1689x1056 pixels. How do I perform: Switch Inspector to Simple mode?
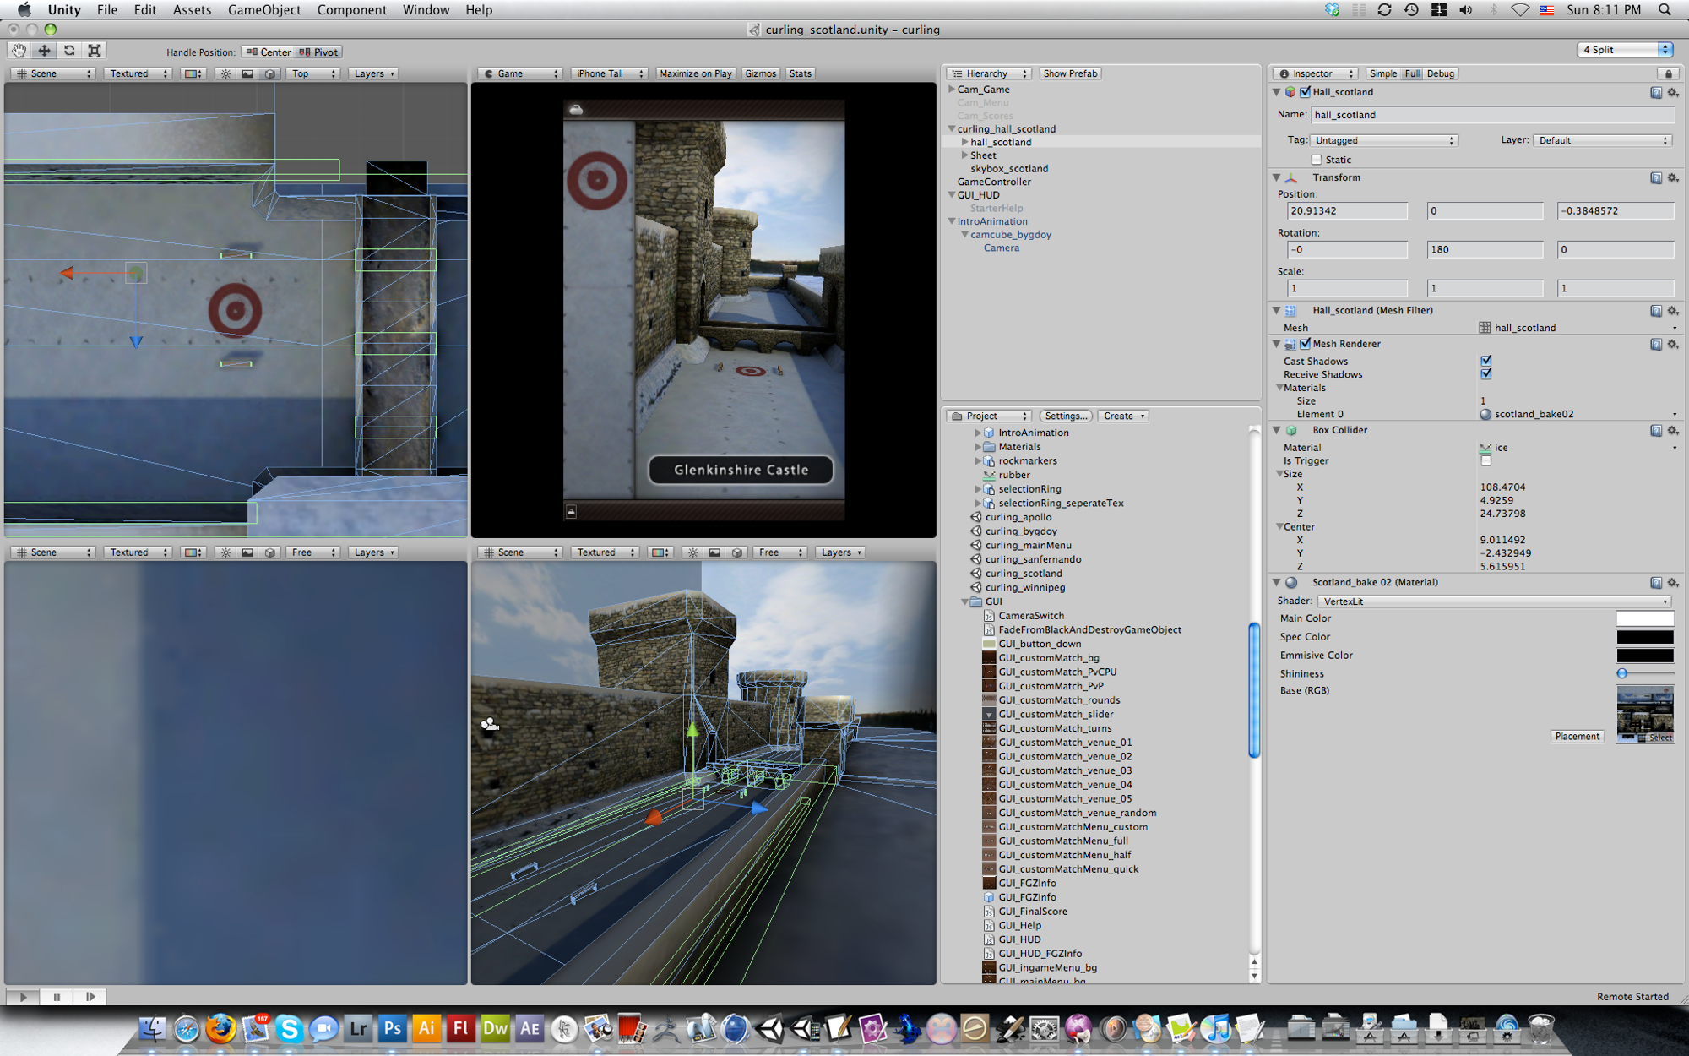coord(1383,74)
